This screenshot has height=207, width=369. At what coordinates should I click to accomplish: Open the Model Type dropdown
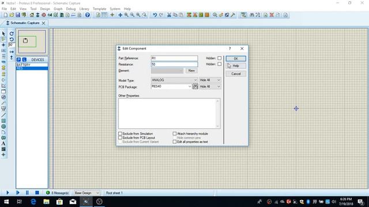pos(174,80)
